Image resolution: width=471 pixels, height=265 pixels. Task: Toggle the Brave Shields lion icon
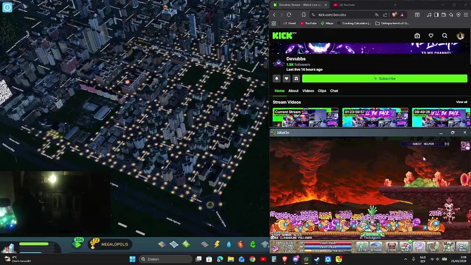click(x=394, y=15)
